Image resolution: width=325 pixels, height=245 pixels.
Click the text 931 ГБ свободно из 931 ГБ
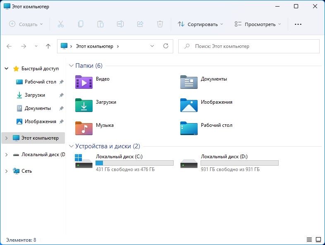pyautogui.click(x=230, y=169)
